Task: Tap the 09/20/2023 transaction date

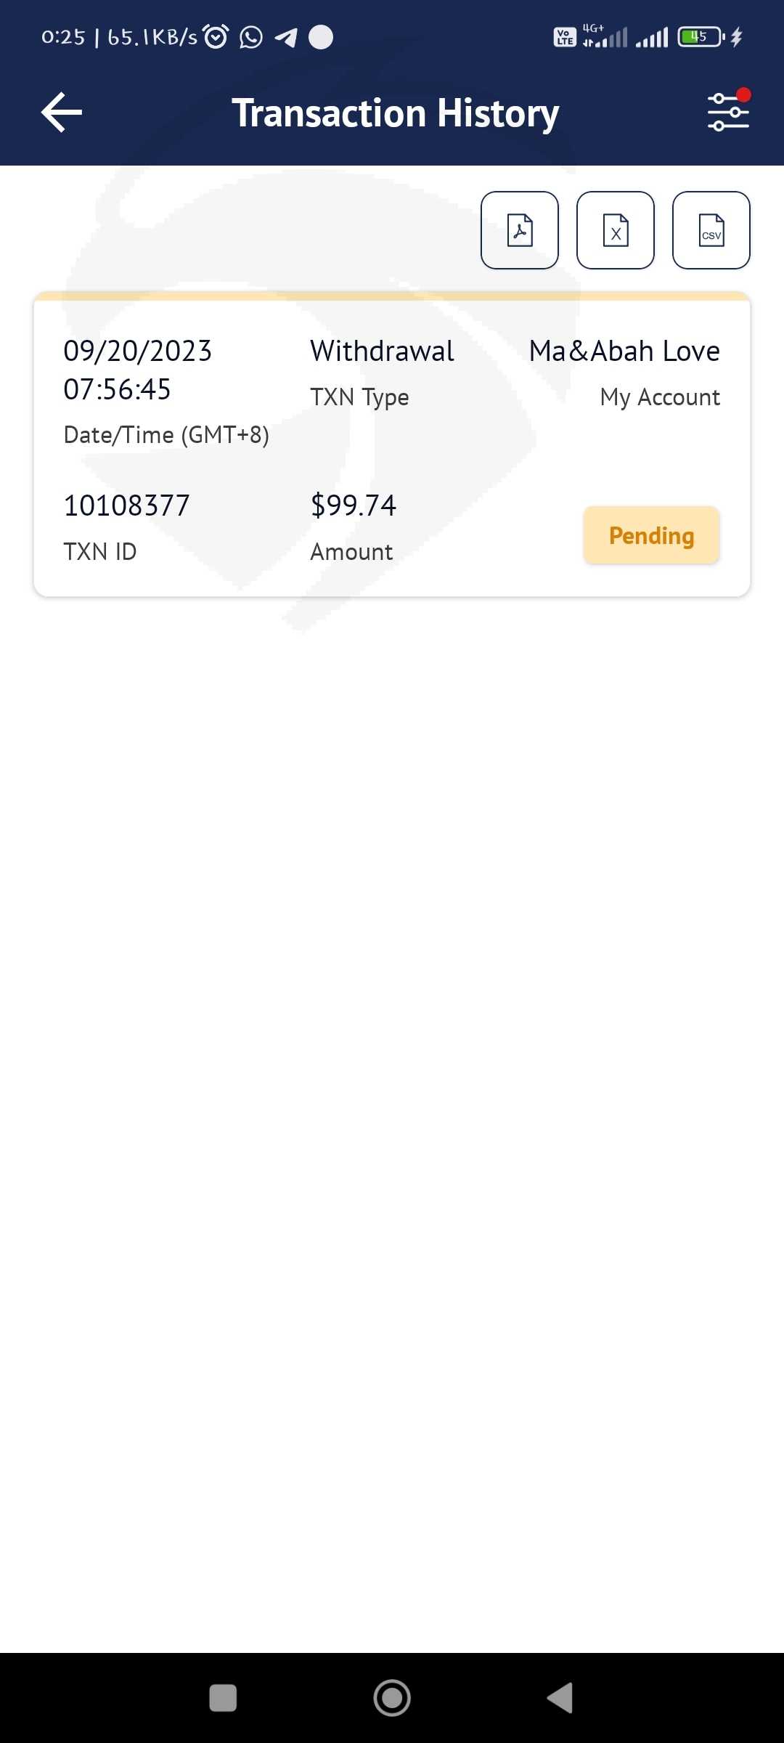Action: point(137,352)
